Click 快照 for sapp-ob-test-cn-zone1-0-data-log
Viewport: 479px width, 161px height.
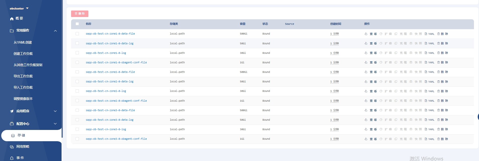416,43
